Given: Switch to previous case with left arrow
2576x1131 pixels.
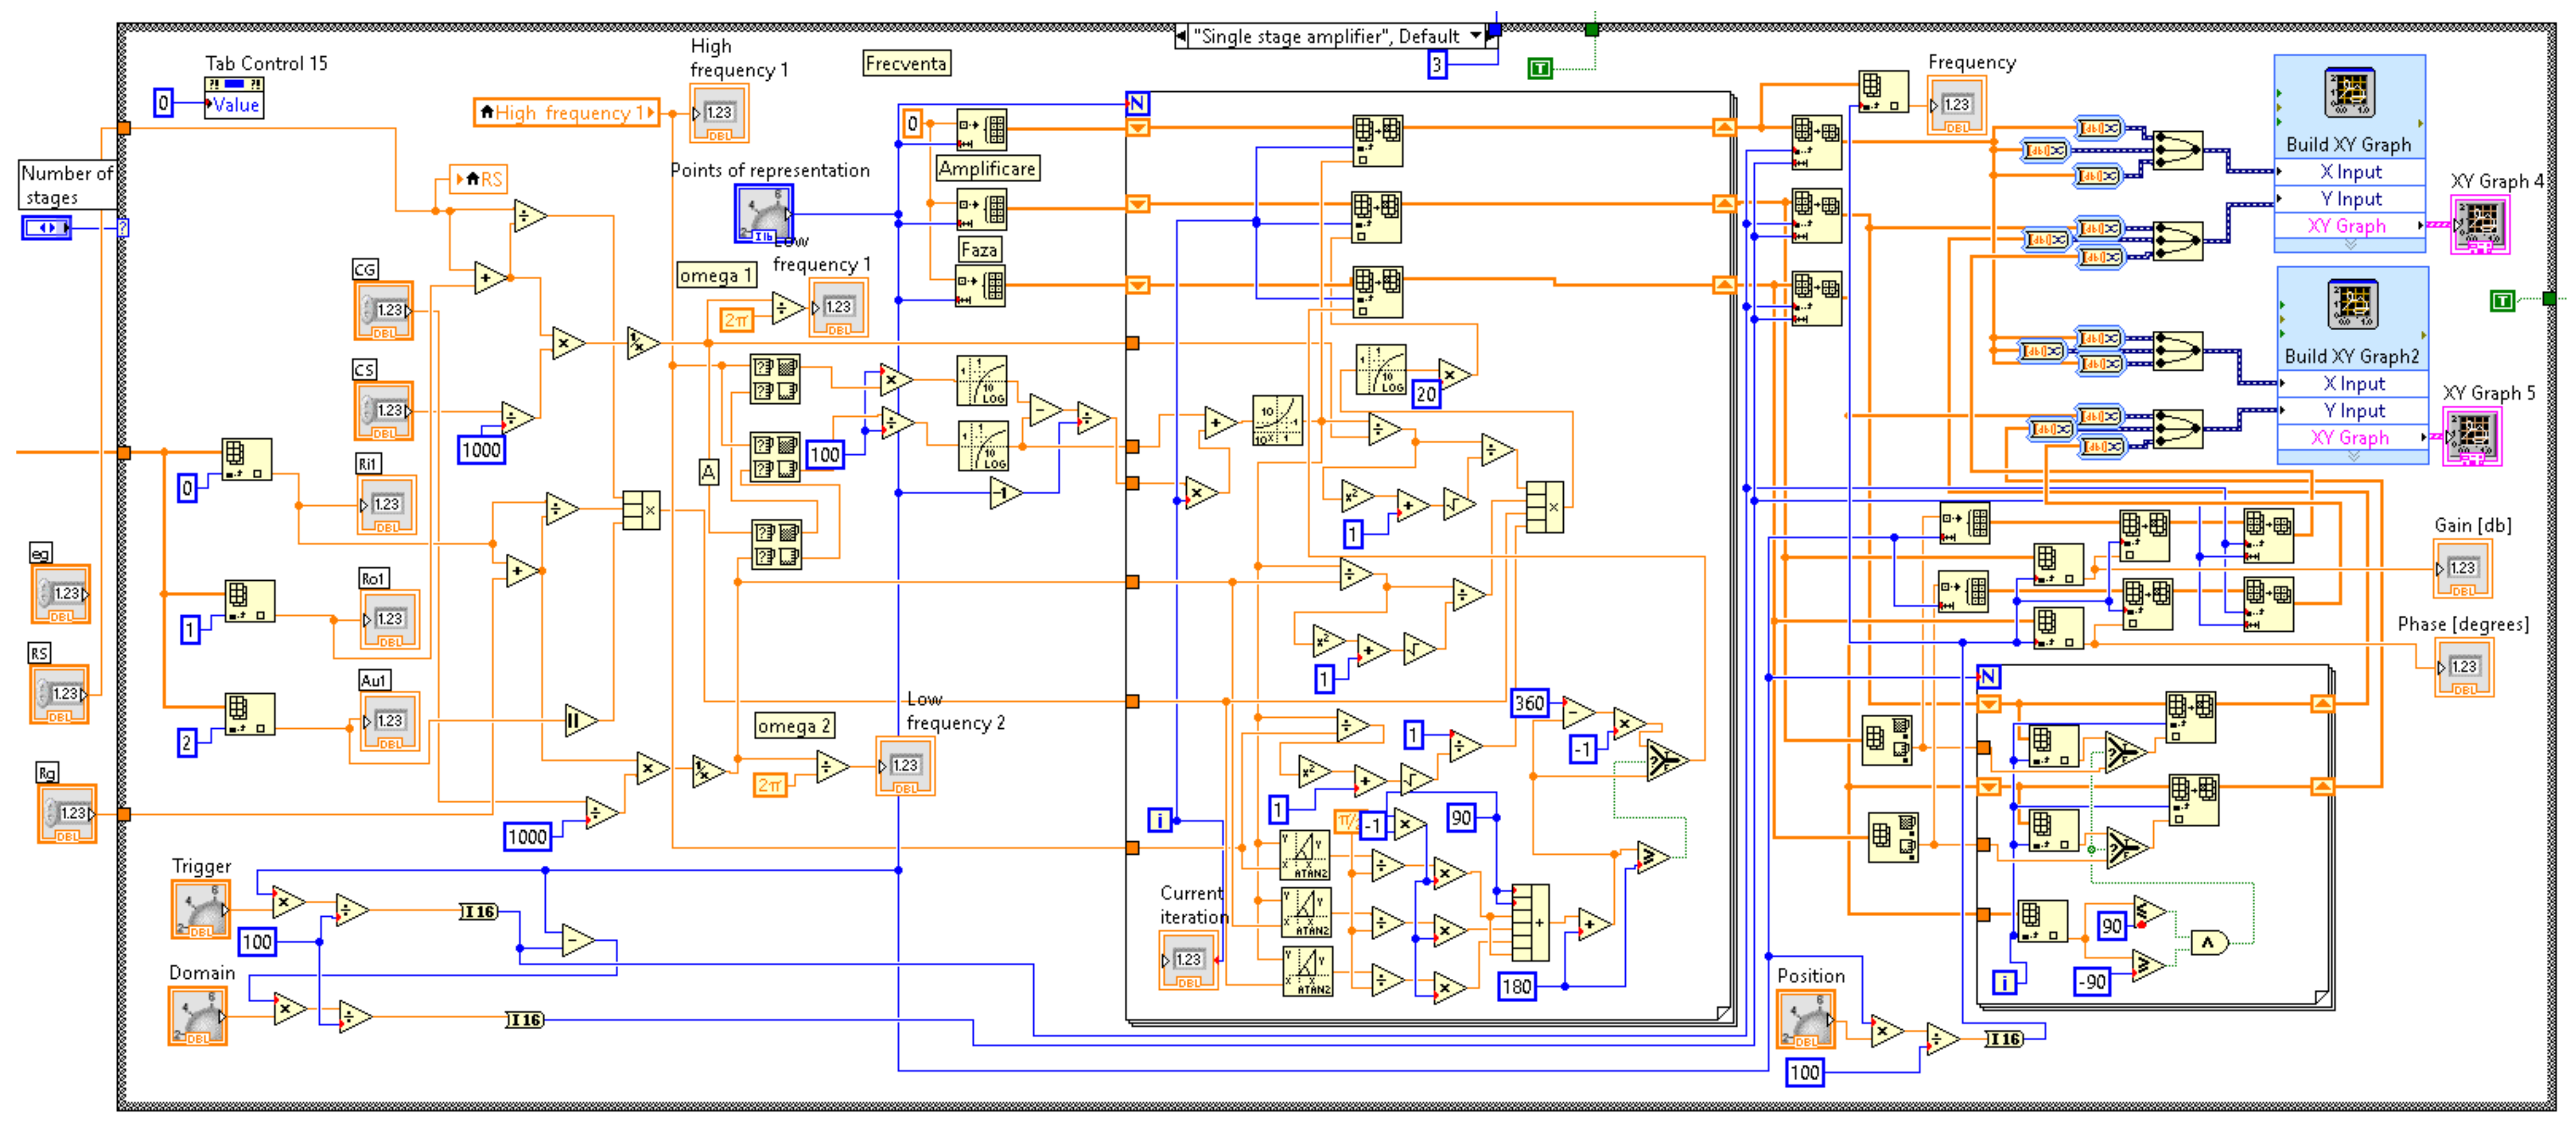Looking at the screenshot, I should click(x=1182, y=36).
